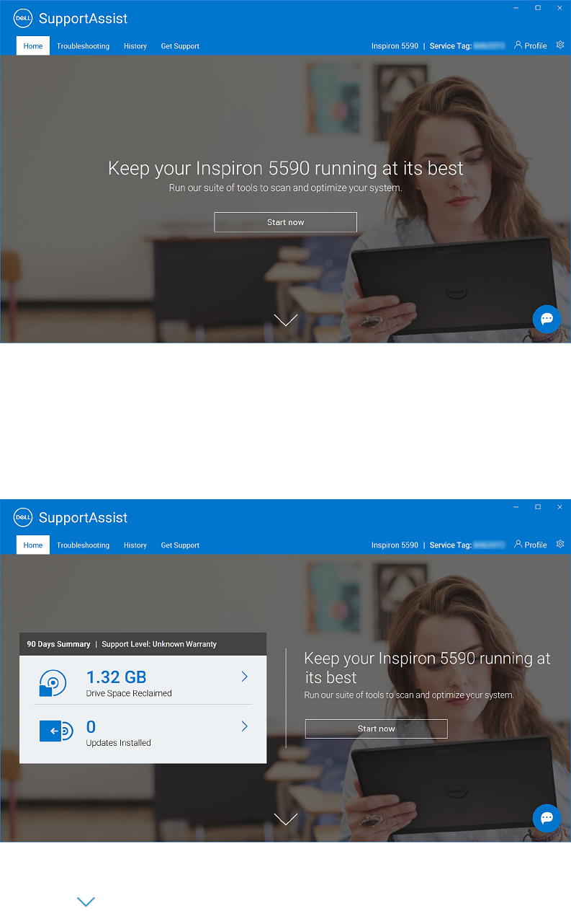This screenshot has height=911, width=571.
Task: Open the Get Support tab in the lower window
Action: pyautogui.click(x=180, y=545)
